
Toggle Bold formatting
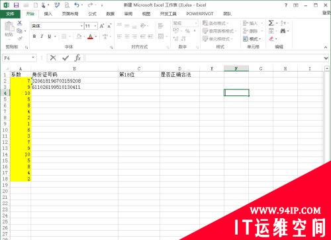(x=34, y=36)
